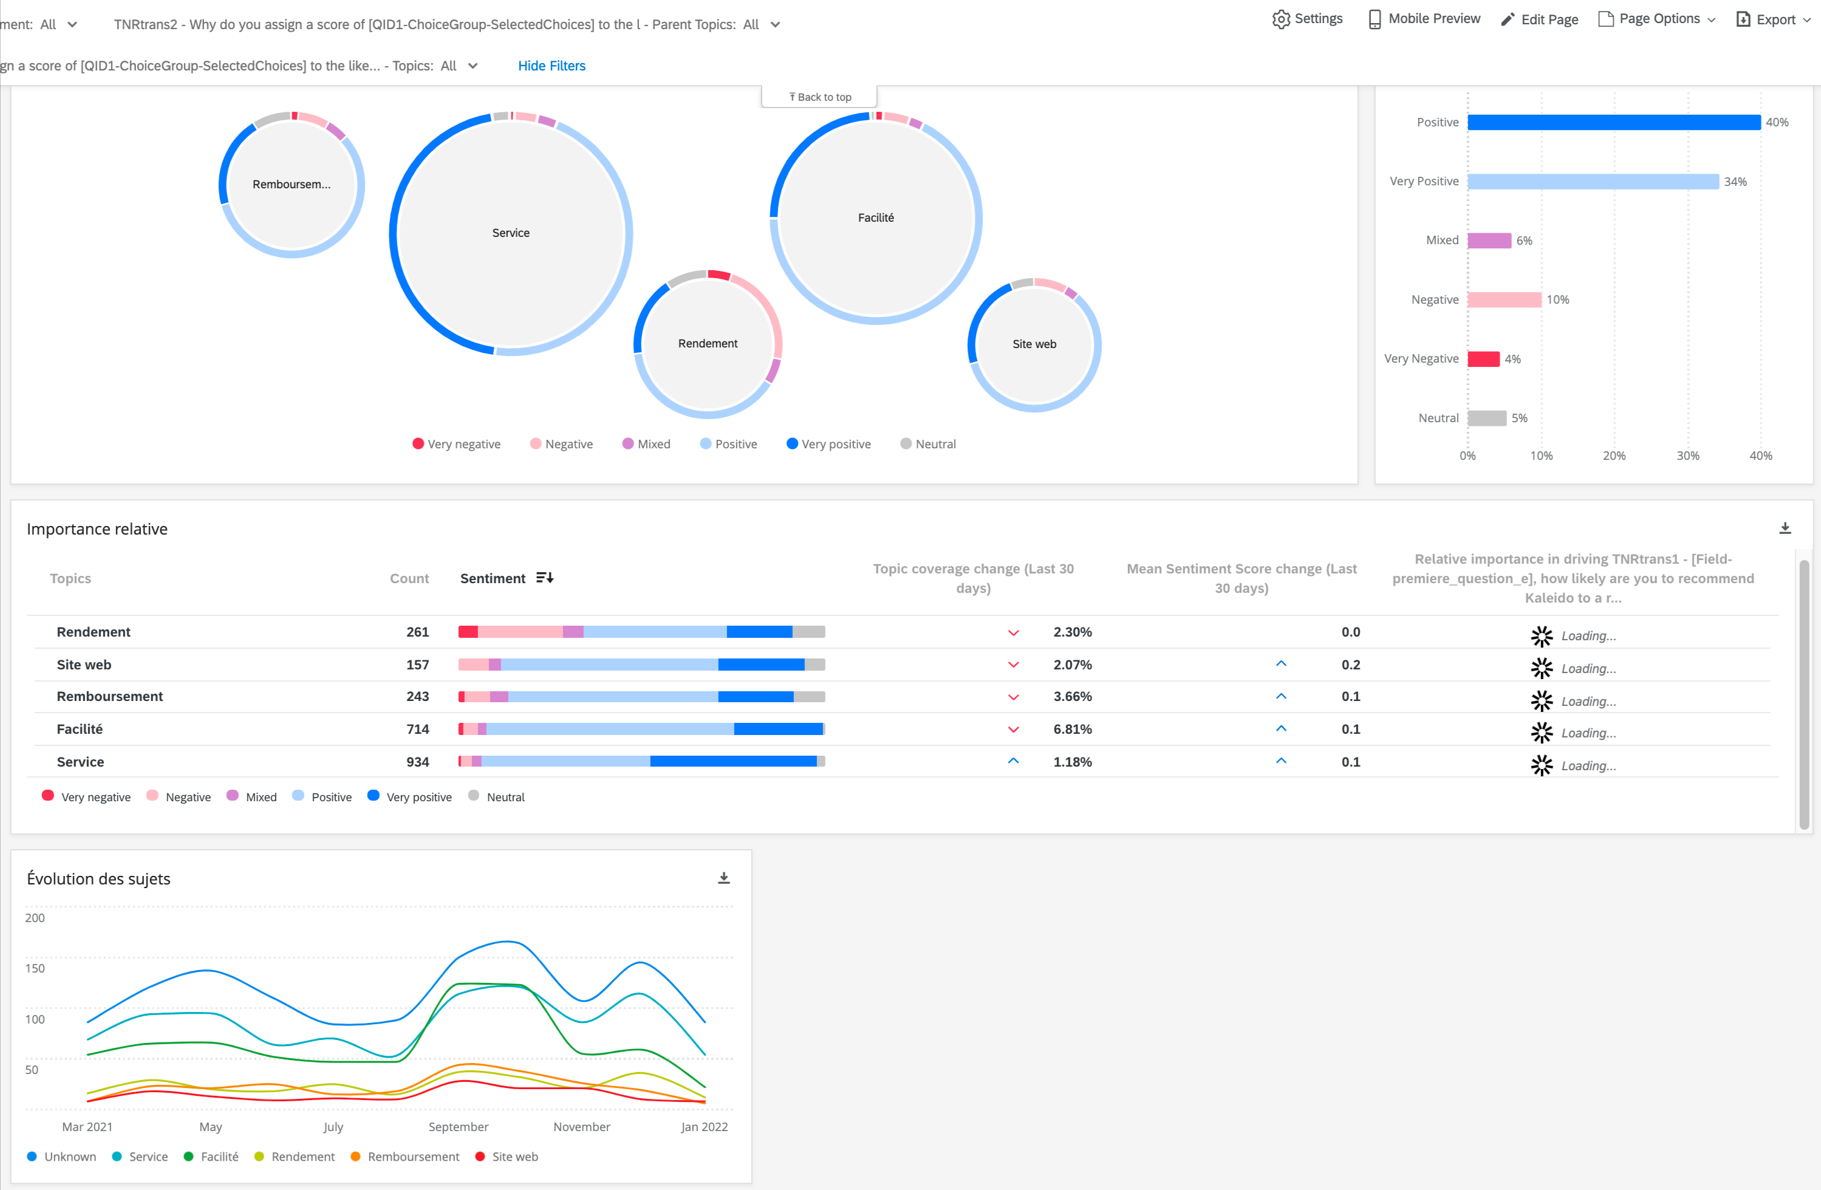The image size is (1821, 1190).
Task: Select the Facilité topic row
Action: 903,728
